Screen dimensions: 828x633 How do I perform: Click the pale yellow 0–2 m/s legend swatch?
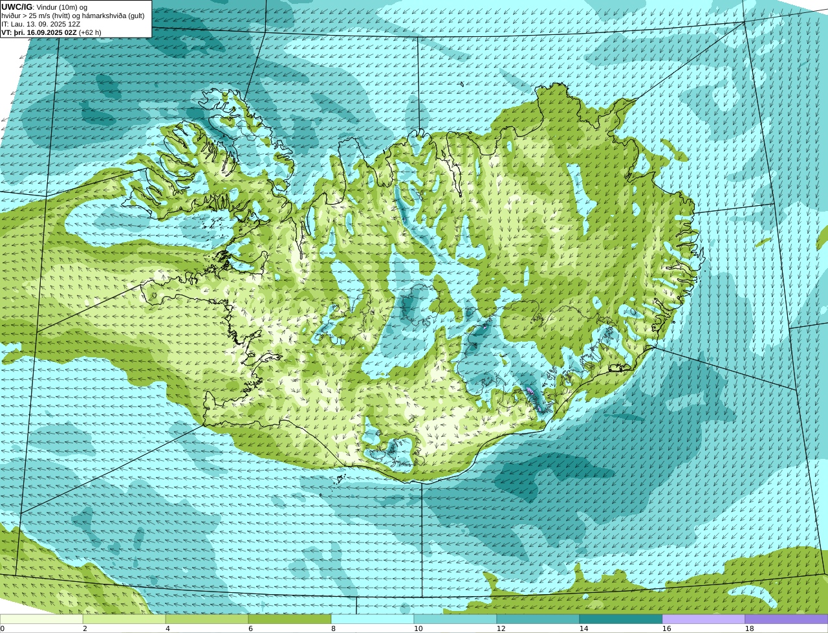point(41,619)
